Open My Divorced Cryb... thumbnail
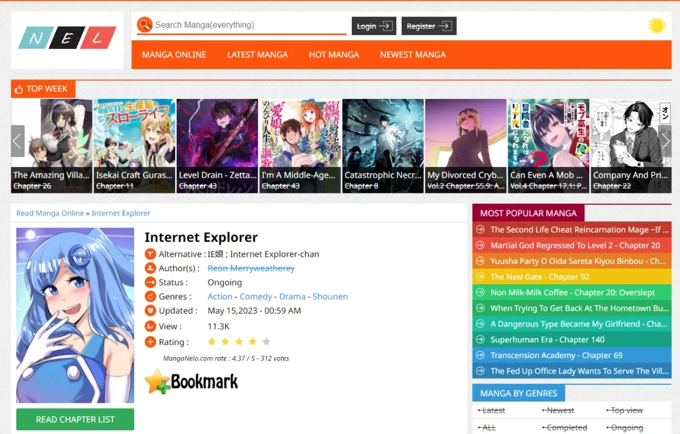680x434 pixels. click(x=466, y=146)
